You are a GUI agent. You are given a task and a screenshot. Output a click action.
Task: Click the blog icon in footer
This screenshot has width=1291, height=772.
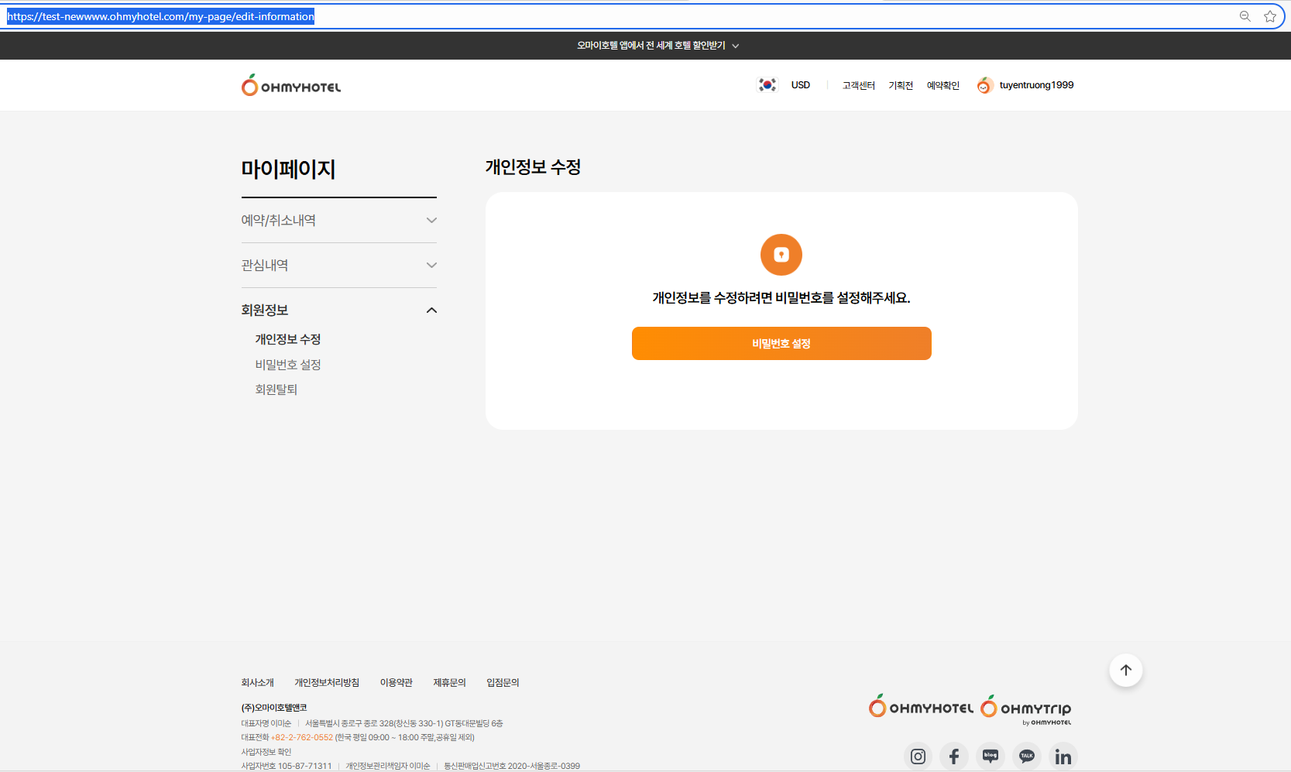(991, 756)
